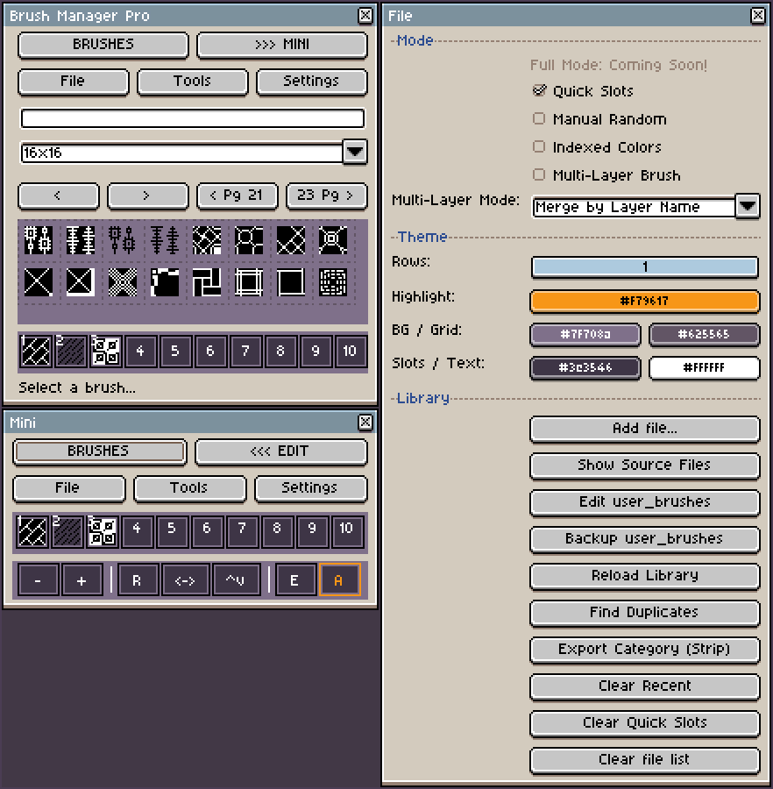
Task: Pick the pinwheel-pattern brush in the grid
Action: pos(207,282)
